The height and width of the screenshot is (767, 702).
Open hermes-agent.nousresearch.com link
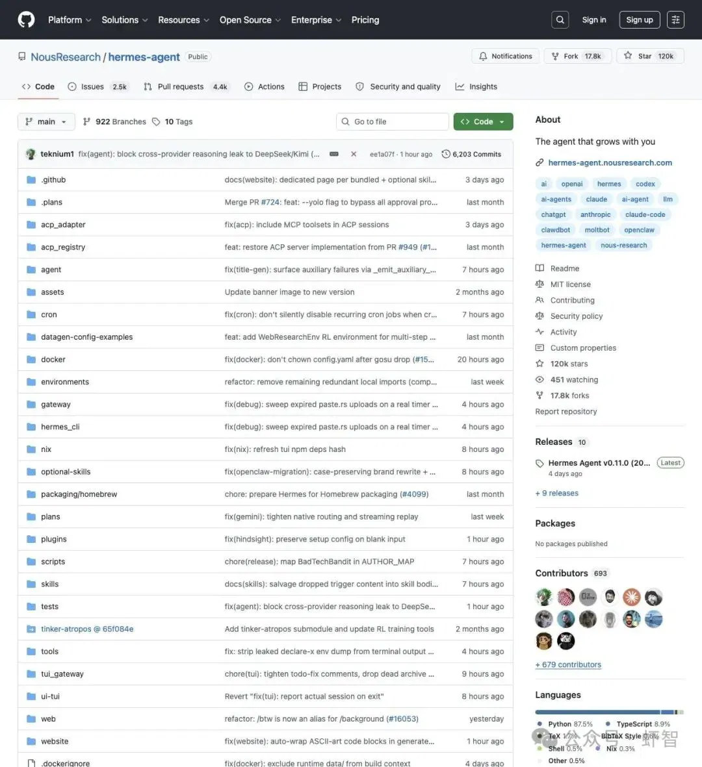(610, 162)
